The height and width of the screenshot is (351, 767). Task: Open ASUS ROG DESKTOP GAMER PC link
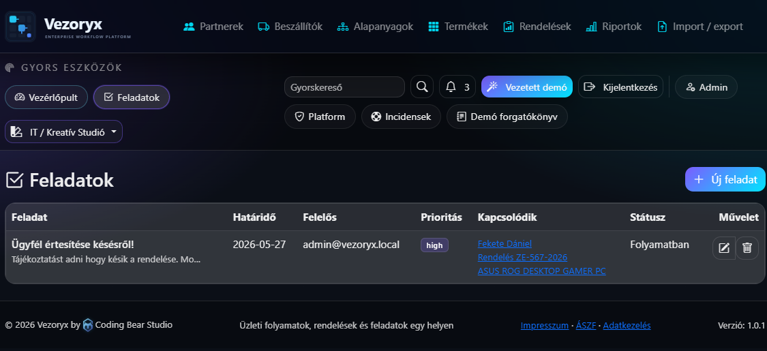coord(541,271)
